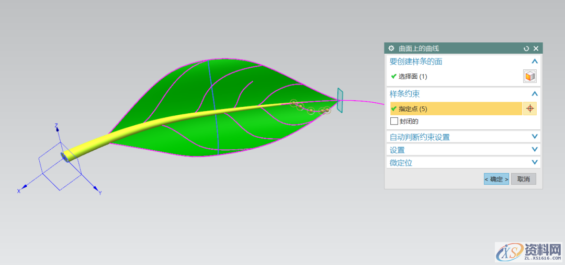Collapse the 样条约束 section
This screenshot has height=265, width=565.
(534, 94)
